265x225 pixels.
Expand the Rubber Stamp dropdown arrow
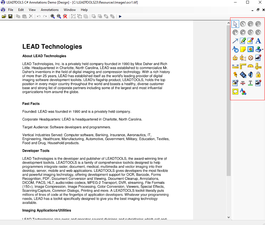[263, 50]
